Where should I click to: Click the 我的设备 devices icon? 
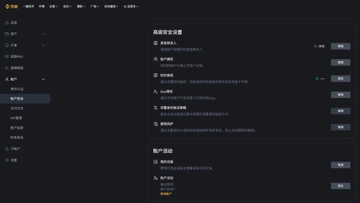pos(156,162)
